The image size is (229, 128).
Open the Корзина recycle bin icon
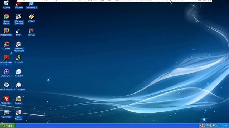[x=6, y=4]
